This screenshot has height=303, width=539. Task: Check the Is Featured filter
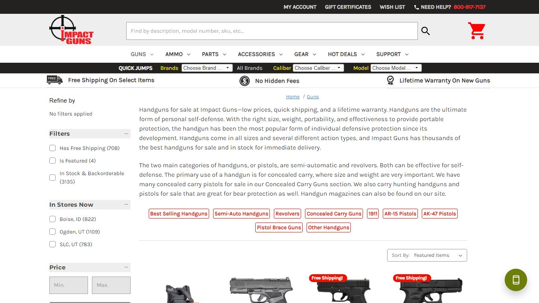point(52,161)
